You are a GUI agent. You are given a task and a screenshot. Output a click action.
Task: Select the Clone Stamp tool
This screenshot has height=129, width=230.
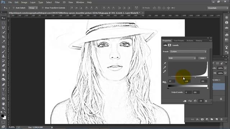[x=3, y=56]
